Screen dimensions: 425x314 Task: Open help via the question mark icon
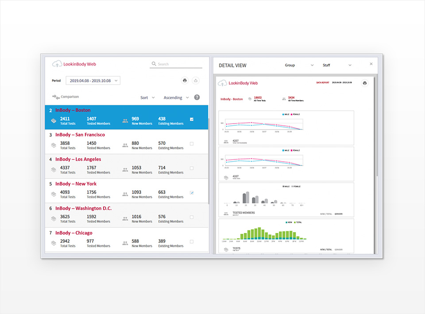[x=197, y=97]
